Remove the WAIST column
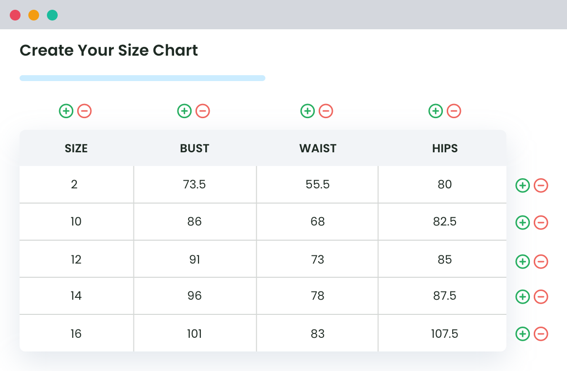The image size is (567, 371). [x=326, y=111]
